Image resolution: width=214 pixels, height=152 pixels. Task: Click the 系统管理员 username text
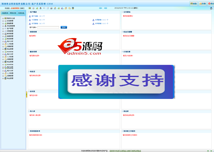[x=15, y=8]
